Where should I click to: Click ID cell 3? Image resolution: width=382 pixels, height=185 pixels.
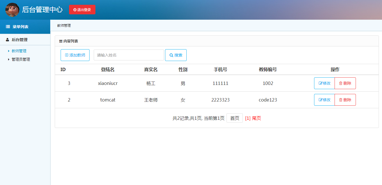[69, 83]
